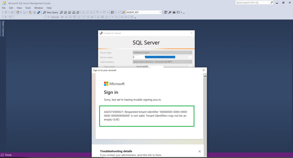The image size is (293, 158).
Task: Click the Navigate Backward icon
Action: tap(6, 12)
